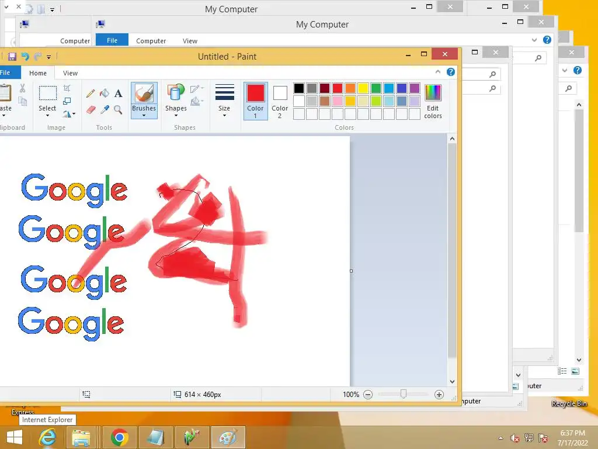Image resolution: width=598 pixels, height=449 pixels.
Task: Open File tab in My Computer window
Action: point(112,40)
